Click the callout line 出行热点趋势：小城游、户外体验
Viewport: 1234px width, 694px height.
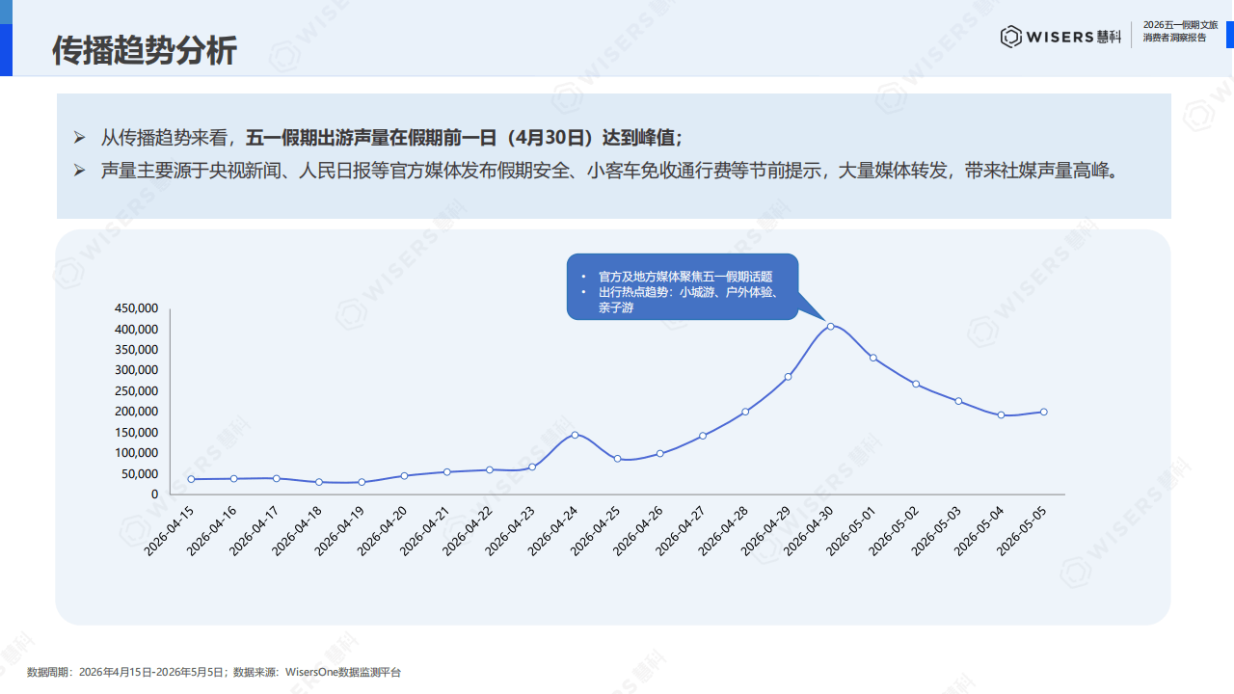pyautogui.click(x=688, y=292)
